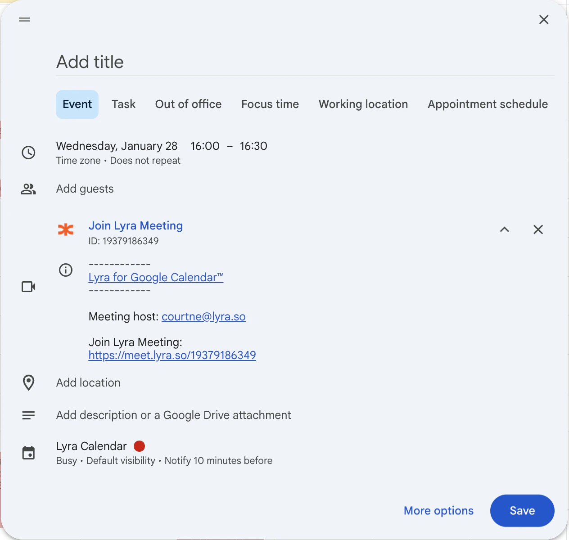Viewport: 569px width, 540px height.
Task: Click the calendar icon by Lyra Calendar
Action: point(28,453)
